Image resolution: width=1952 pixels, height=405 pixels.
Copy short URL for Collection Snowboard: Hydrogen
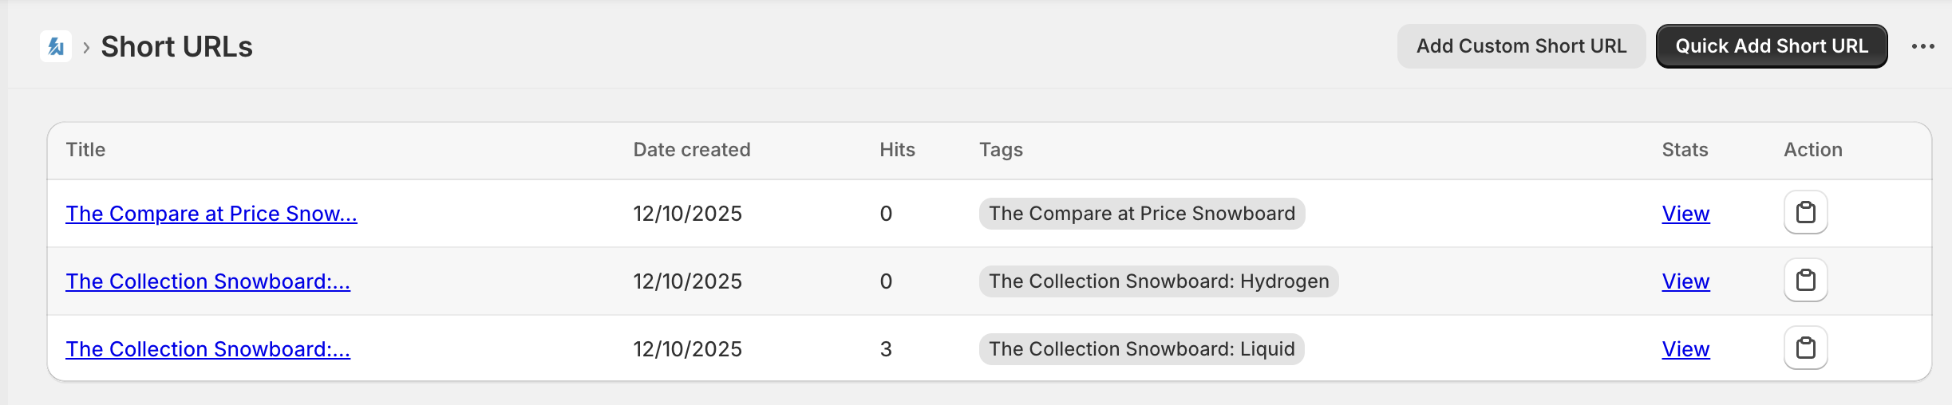tap(1805, 281)
